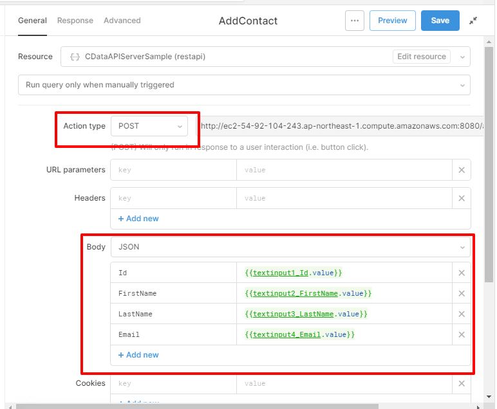Save the AddContact query
Image resolution: width=497 pixels, height=409 pixels.
pos(440,21)
